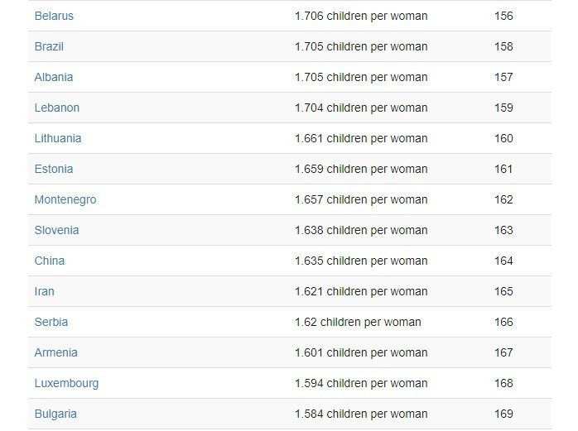
Task: Open the Estonia country page
Action: point(54,169)
